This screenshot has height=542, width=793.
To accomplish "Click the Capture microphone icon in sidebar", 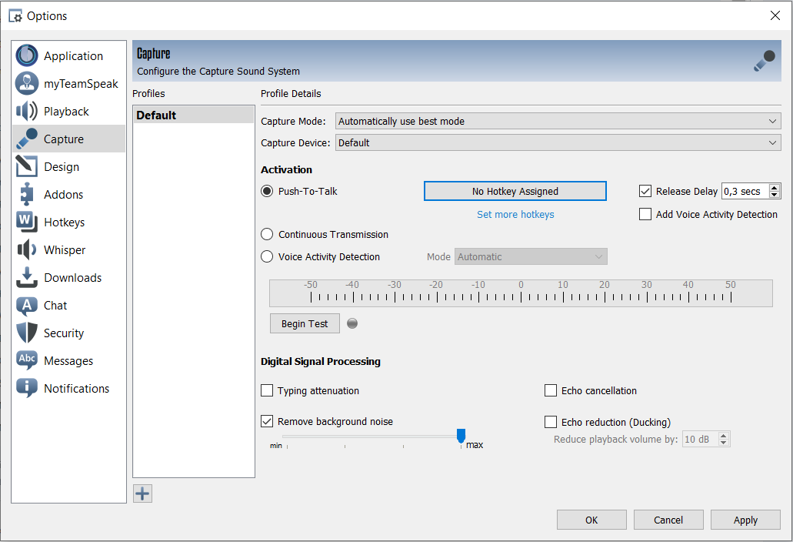I will click(27, 139).
